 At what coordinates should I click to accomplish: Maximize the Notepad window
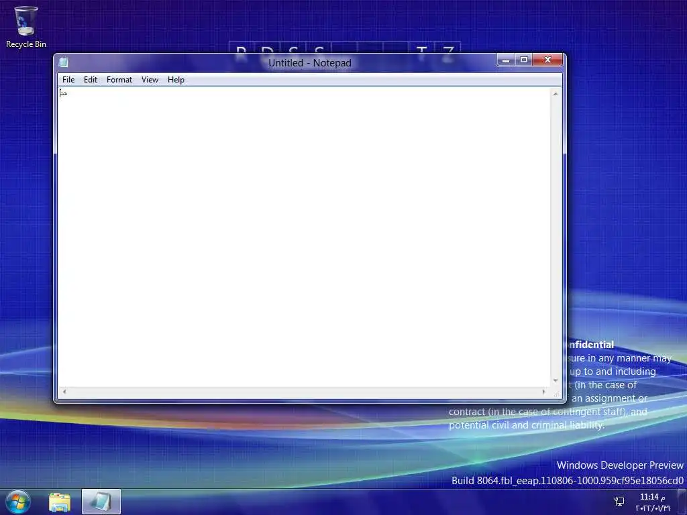[x=523, y=60]
